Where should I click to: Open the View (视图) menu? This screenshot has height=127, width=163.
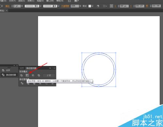coord(40,1)
